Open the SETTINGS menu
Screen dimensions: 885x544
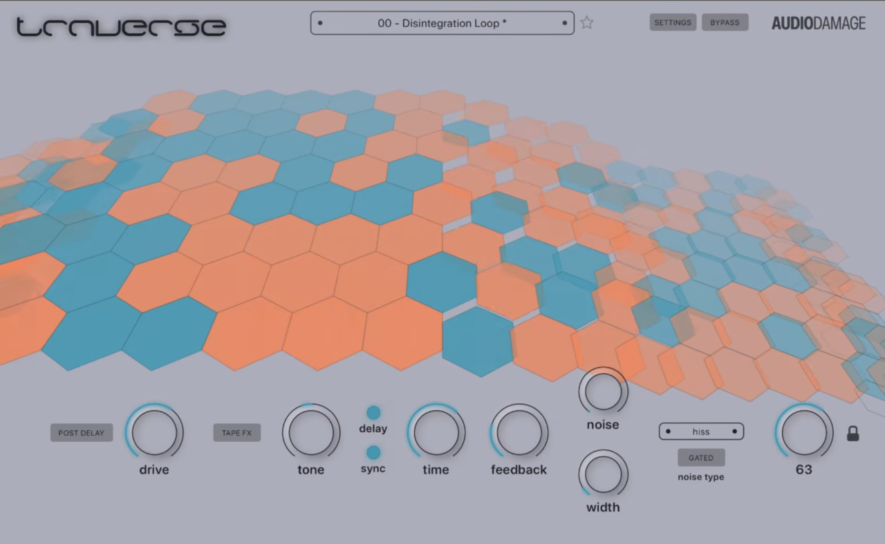673,22
